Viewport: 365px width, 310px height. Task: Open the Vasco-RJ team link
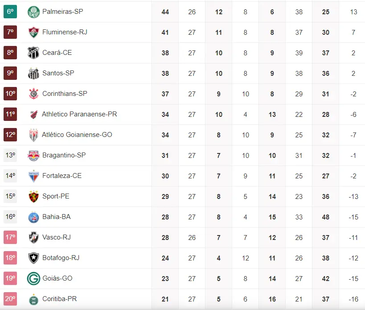pos(57,237)
